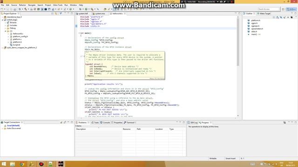Click the Bandicam red taskbar icon
298x167 pixels.
(41, 164)
